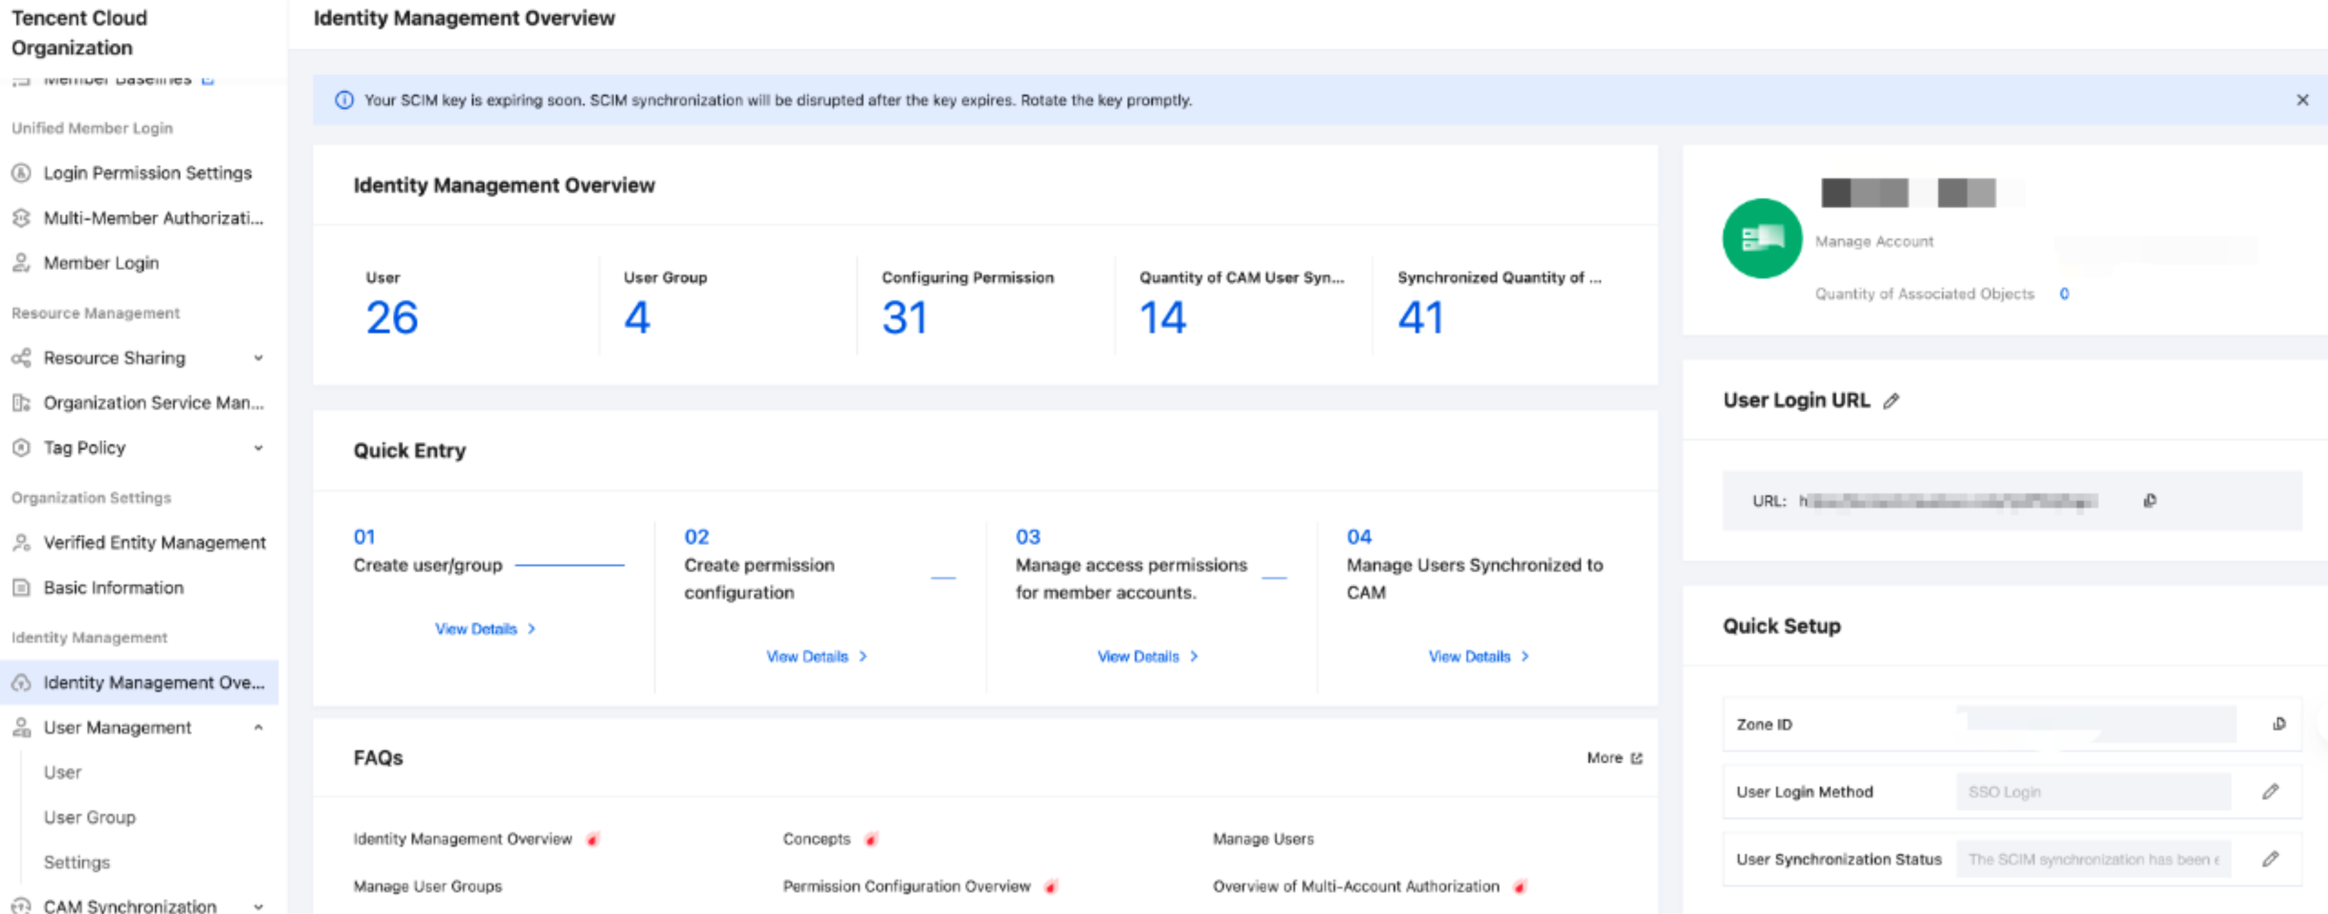2328x914 pixels.
Task: Expand the CAM Synchronization submenu chevron
Action: tap(259, 906)
